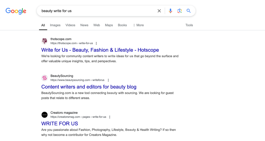
Task: Switch to Books tab
Action: tap(122, 25)
